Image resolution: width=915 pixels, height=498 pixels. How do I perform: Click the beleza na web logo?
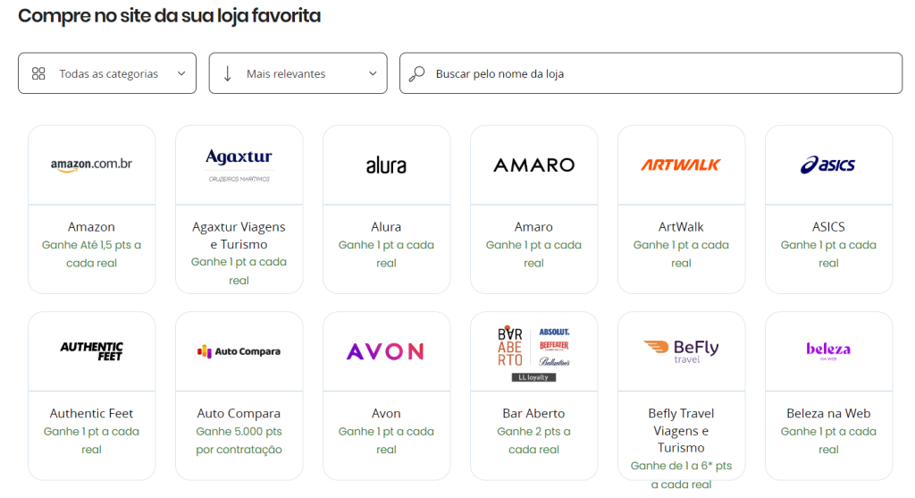[828, 350]
